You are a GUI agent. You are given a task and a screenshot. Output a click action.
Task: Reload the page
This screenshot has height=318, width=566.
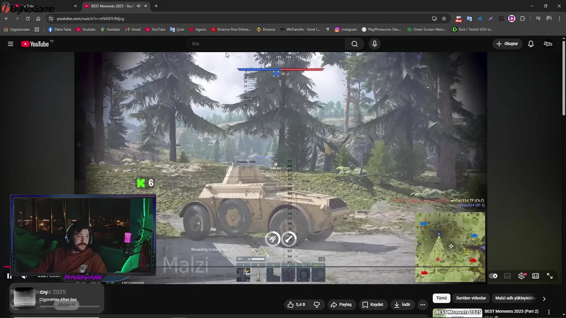(x=27, y=19)
